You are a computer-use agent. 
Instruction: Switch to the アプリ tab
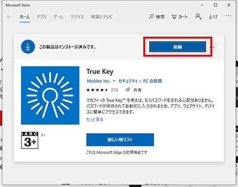pyautogui.click(x=41, y=17)
